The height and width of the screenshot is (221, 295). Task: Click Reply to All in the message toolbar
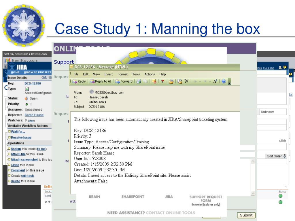click(101, 81)
